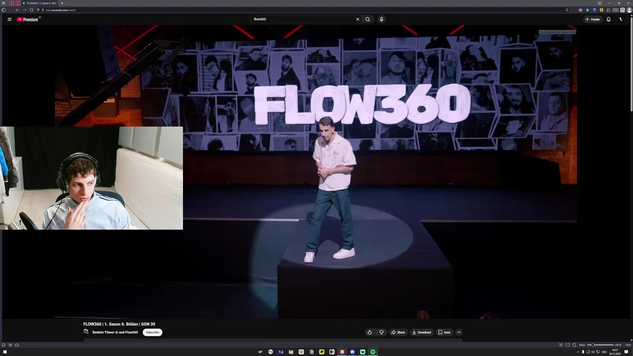Reset the page zoom level

(582, 345)
